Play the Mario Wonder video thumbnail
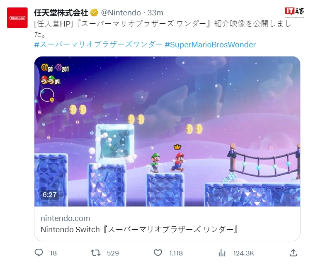Image resolution: width=313 pixels, height=265 pixels. tap(167, 131)
